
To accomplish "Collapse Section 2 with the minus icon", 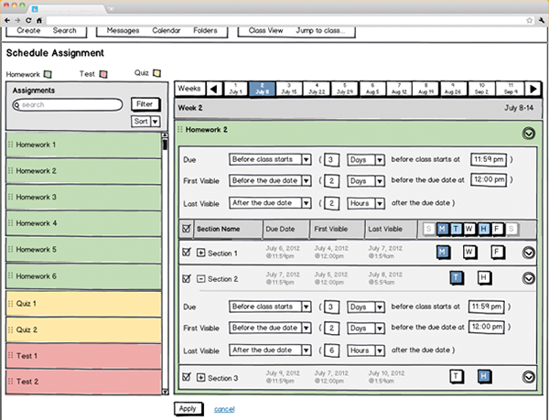I will click(200, 278).
